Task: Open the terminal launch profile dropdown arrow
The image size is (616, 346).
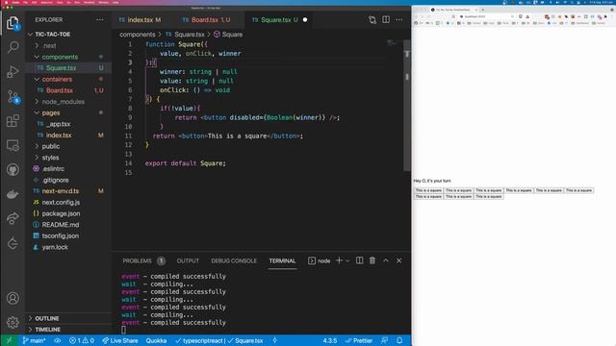Action: (x=347, y=260)
